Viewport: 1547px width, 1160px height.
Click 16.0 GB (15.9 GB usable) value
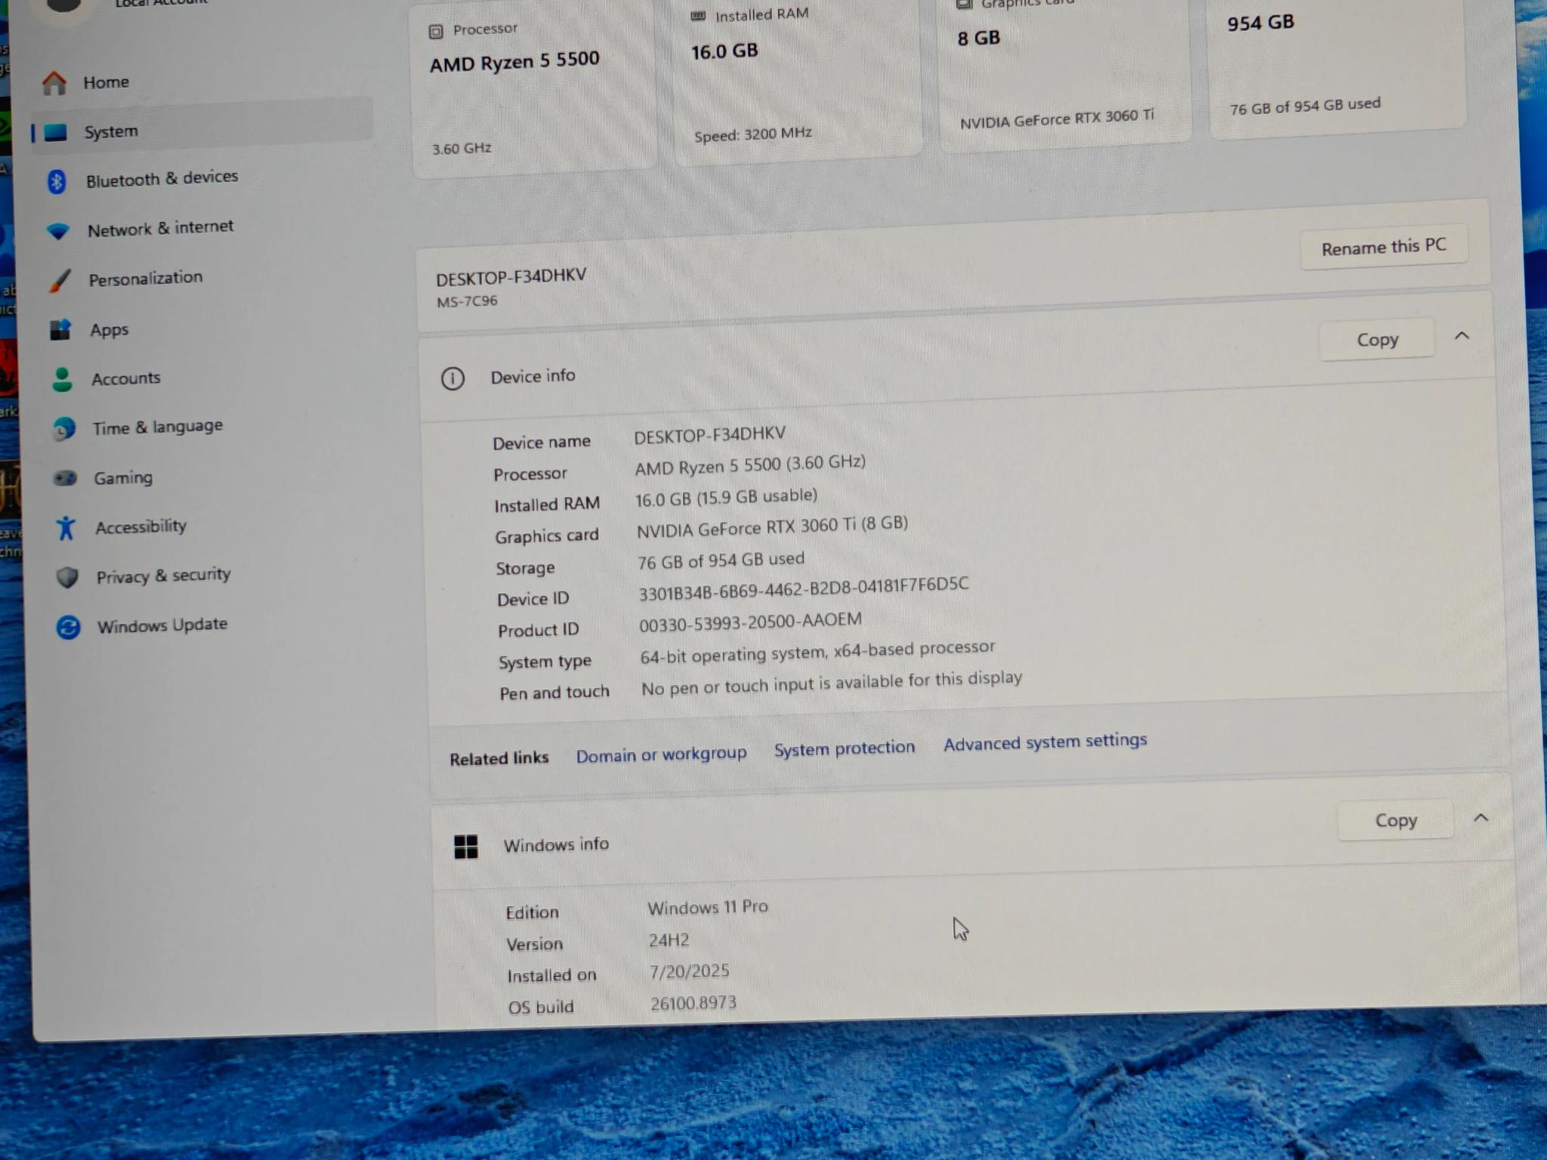(x=726, y=498)
